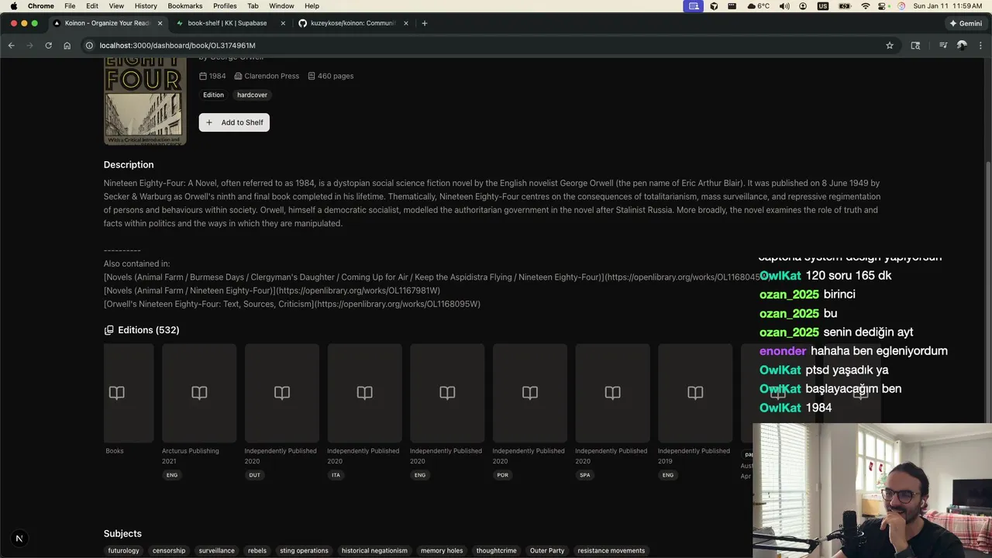Open the media controls icon in Chrome toolbar
Screen dimensions: 992x558
943,46
